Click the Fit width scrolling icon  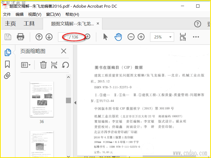click(x=183, y=37)
